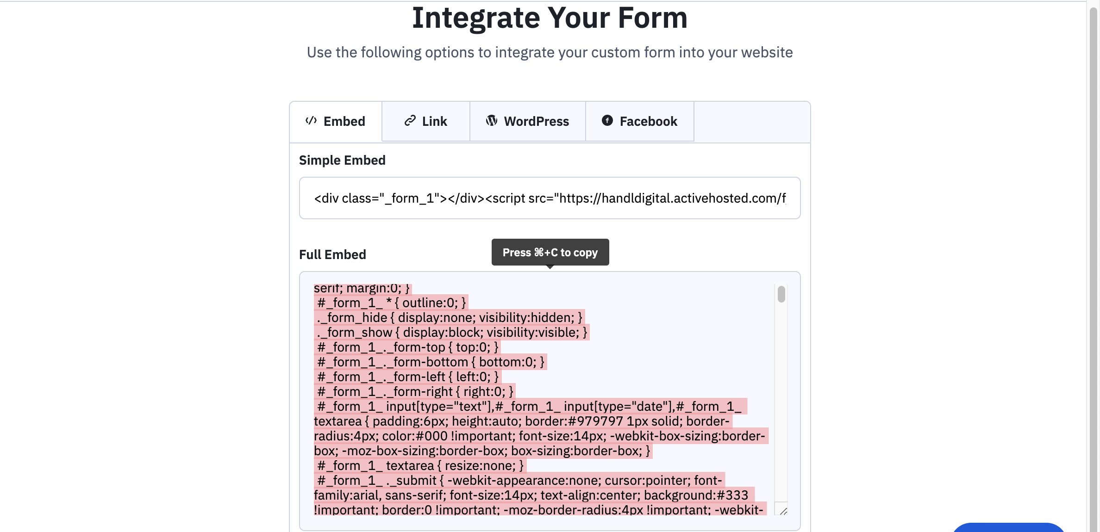Screen dimensions: 1100x532
Task: Click the 'Simple Embed' label
Action: click(342, 161)
